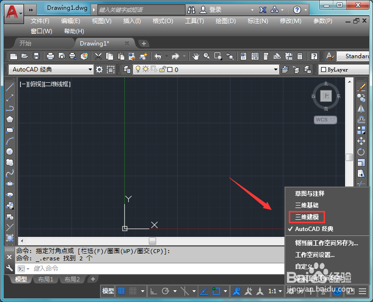Select the Mirror modify tool
The width and height of the screenshot is (373, 302).
[x=361, y=109]
